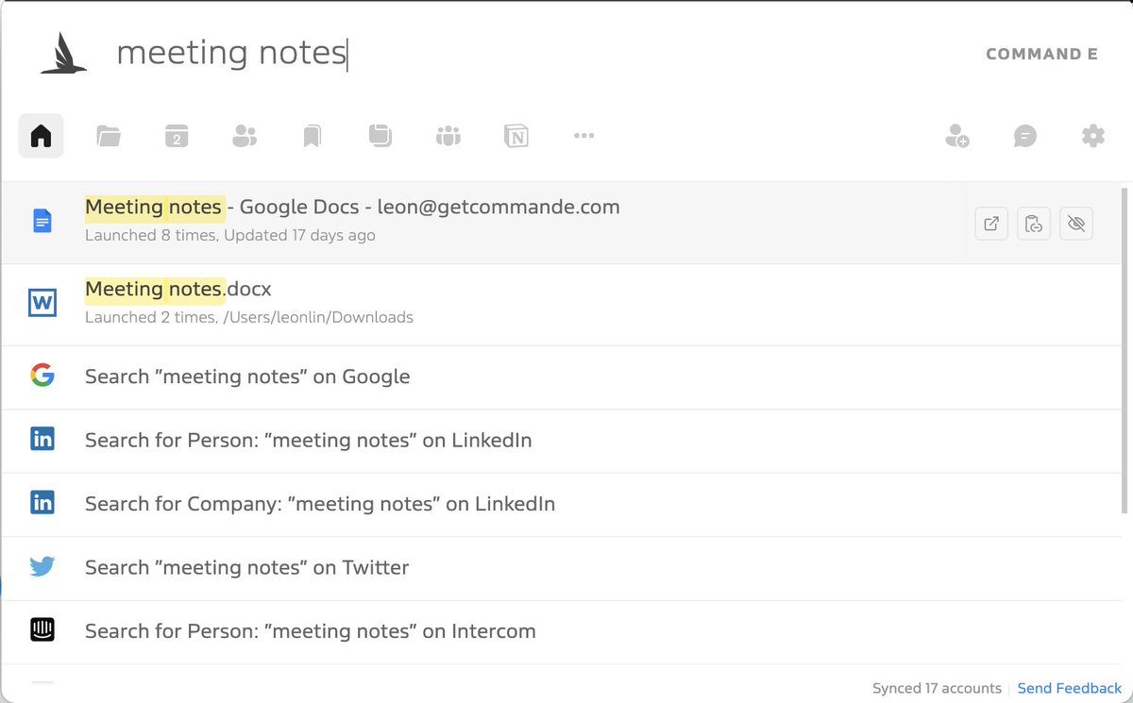Open the People contacts filter tab
This screenshot has width=1133, height=703.
(245, 136)
